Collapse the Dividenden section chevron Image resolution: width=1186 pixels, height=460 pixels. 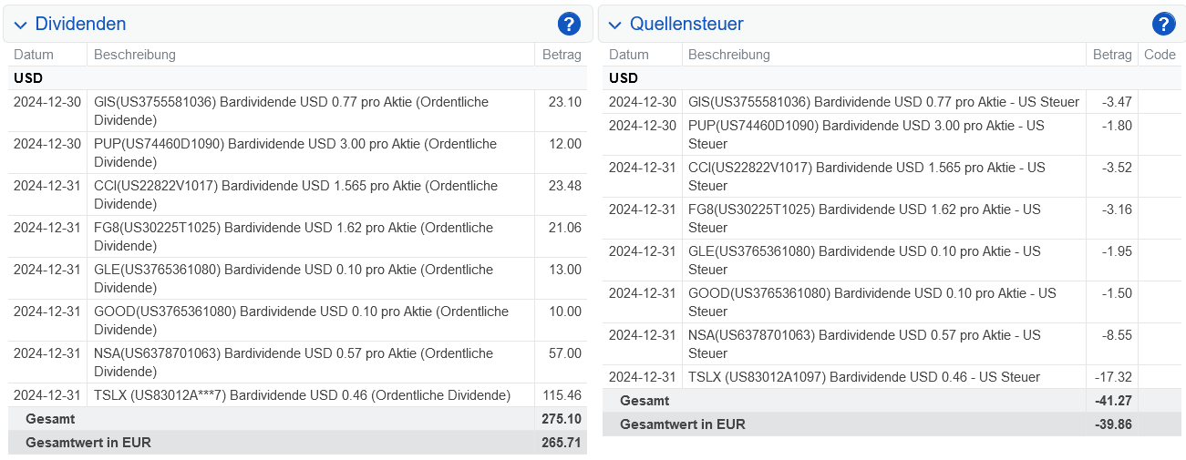click(21, 26)
